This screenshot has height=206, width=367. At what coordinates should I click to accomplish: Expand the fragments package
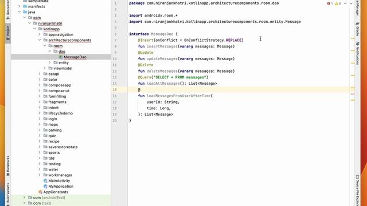[40, 102]
